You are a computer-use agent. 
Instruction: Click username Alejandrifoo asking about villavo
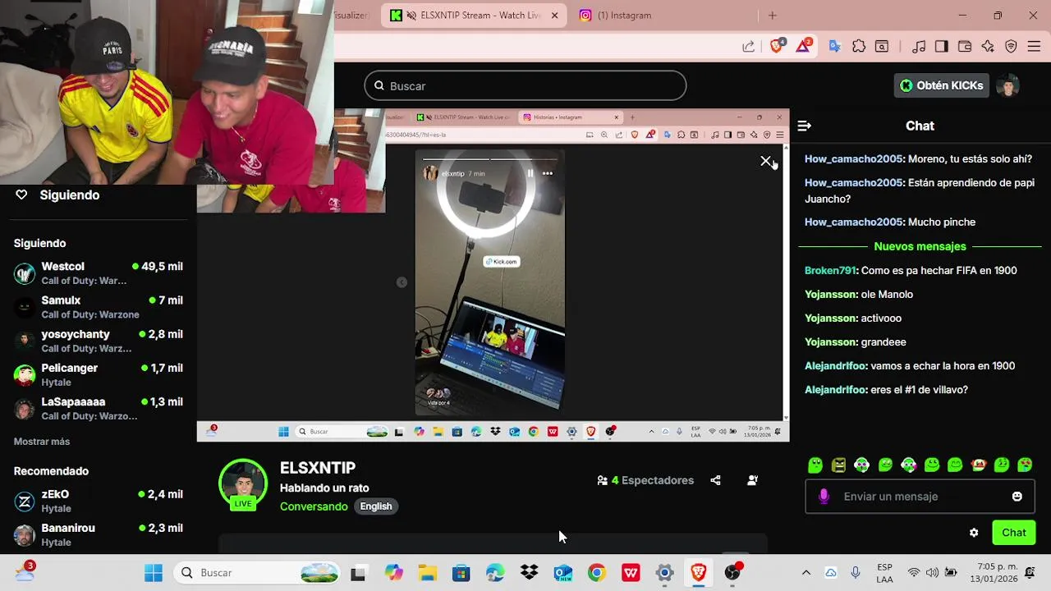pyautogui.click(x=836, y=390)
